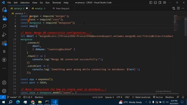Open Microsoft Edge from taskbar
The height and width of the screenshot is (105, 187).
click(x=18, y=102)
